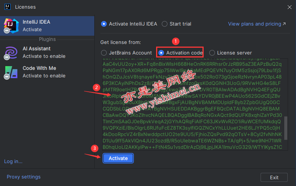Click the activation code scrollbar thumb
Viewport: 296px width, 186px height.
tap(286, 128)
